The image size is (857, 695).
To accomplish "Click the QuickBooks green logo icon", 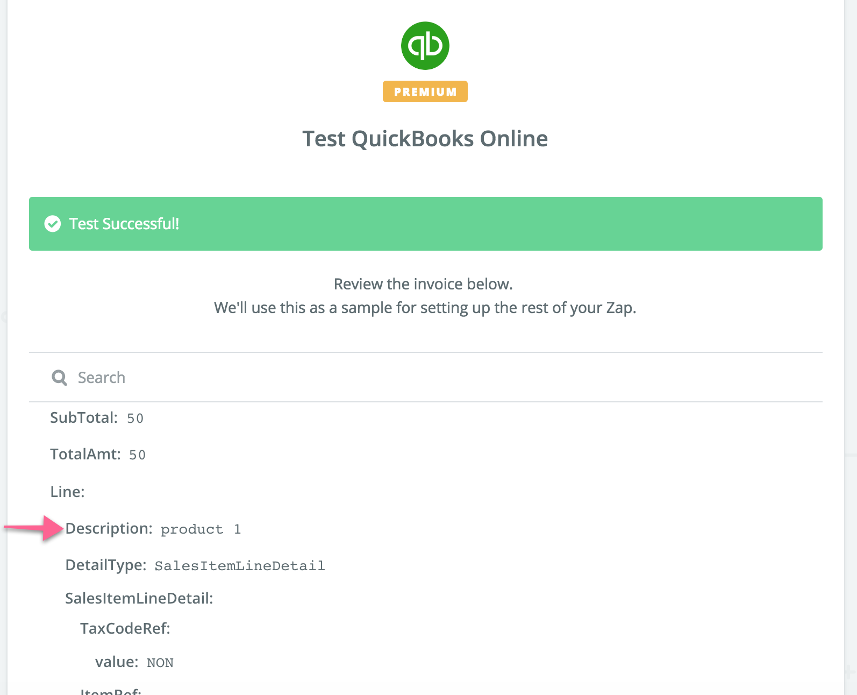I will point(425,46).
